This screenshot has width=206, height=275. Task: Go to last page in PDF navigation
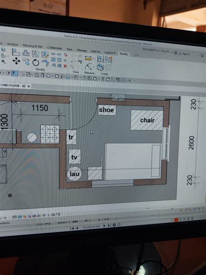pos(110,225)
